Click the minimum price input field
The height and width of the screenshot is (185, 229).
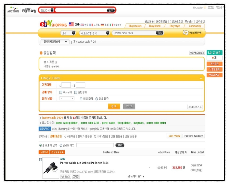(66, 85)
